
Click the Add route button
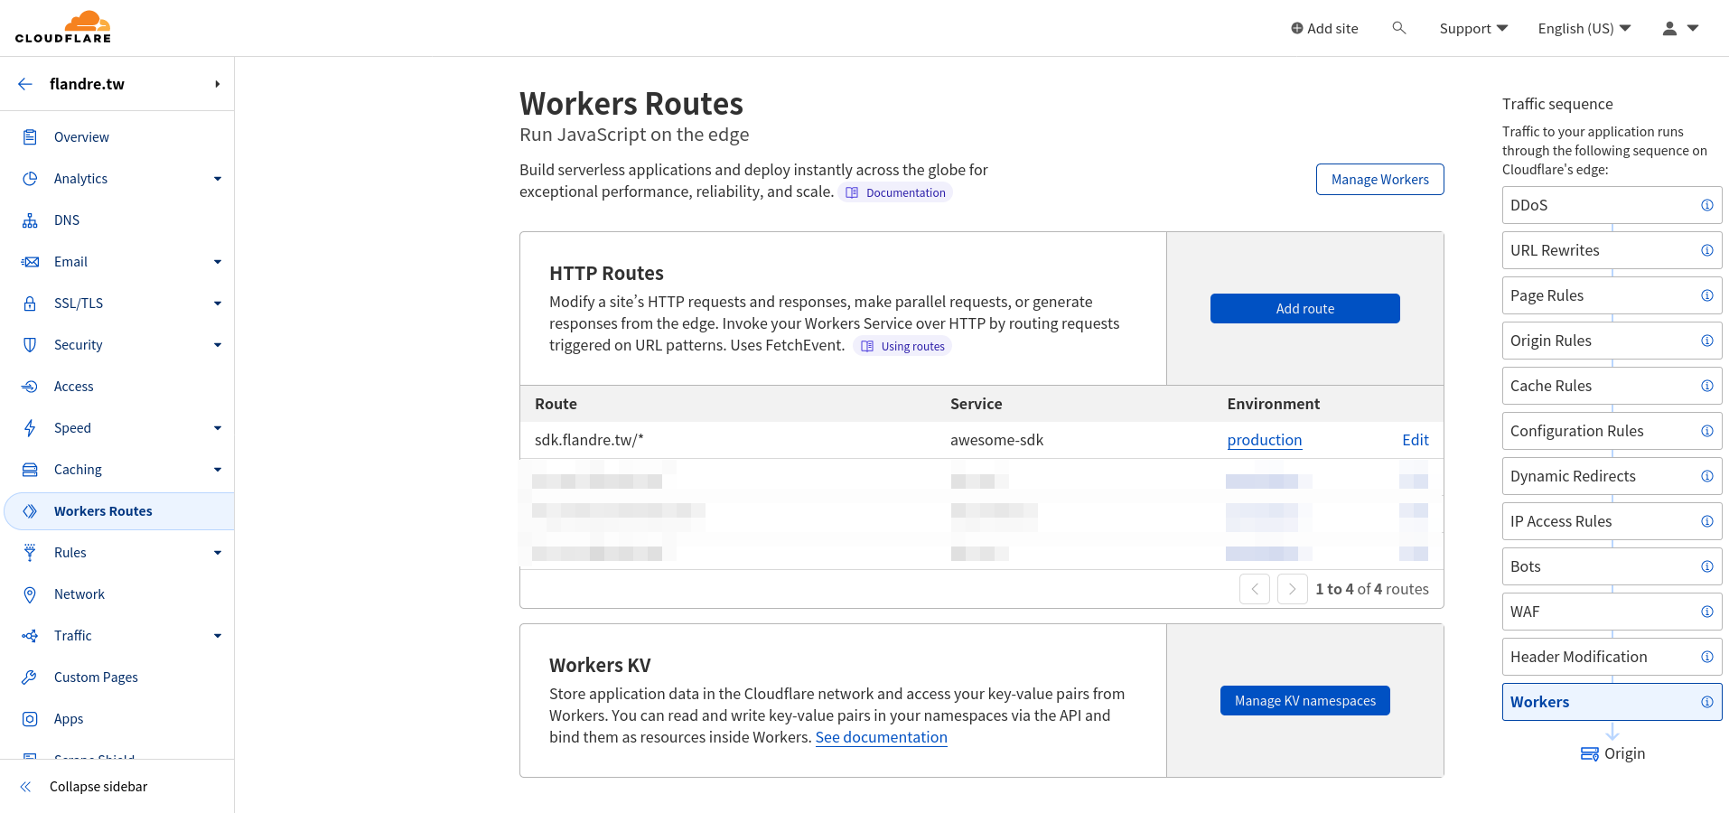[x=1304, y=308]
